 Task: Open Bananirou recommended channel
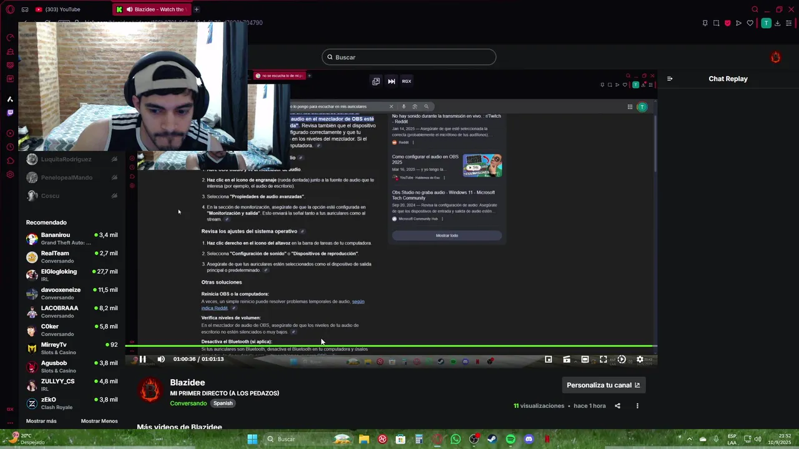72,238
